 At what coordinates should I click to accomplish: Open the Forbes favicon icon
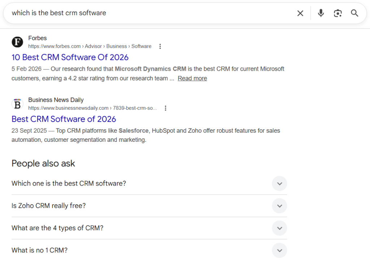coord(17,42)
